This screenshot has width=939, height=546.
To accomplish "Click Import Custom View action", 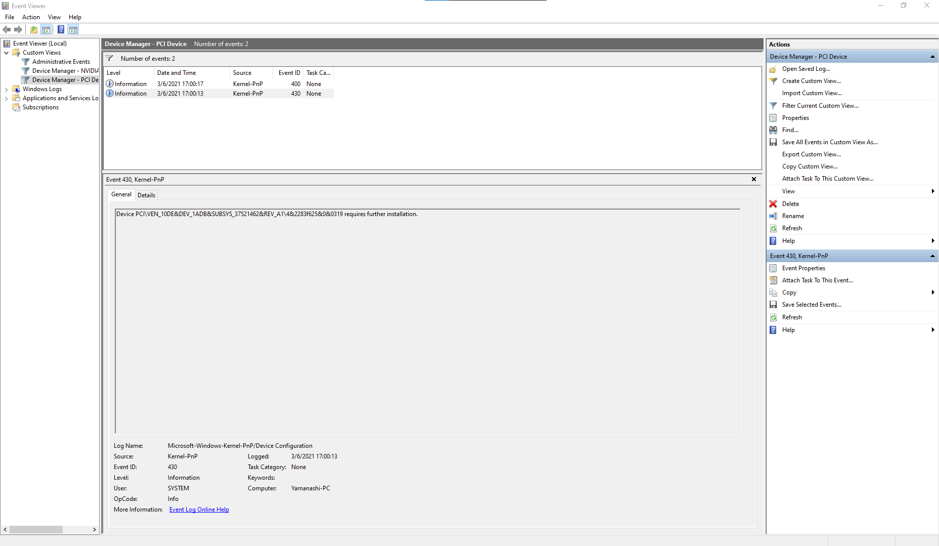I will tap(812, 93).
